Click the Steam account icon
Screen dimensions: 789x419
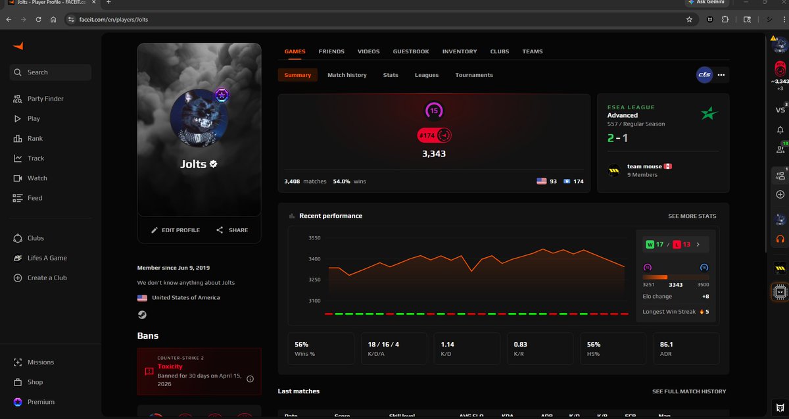142,315
